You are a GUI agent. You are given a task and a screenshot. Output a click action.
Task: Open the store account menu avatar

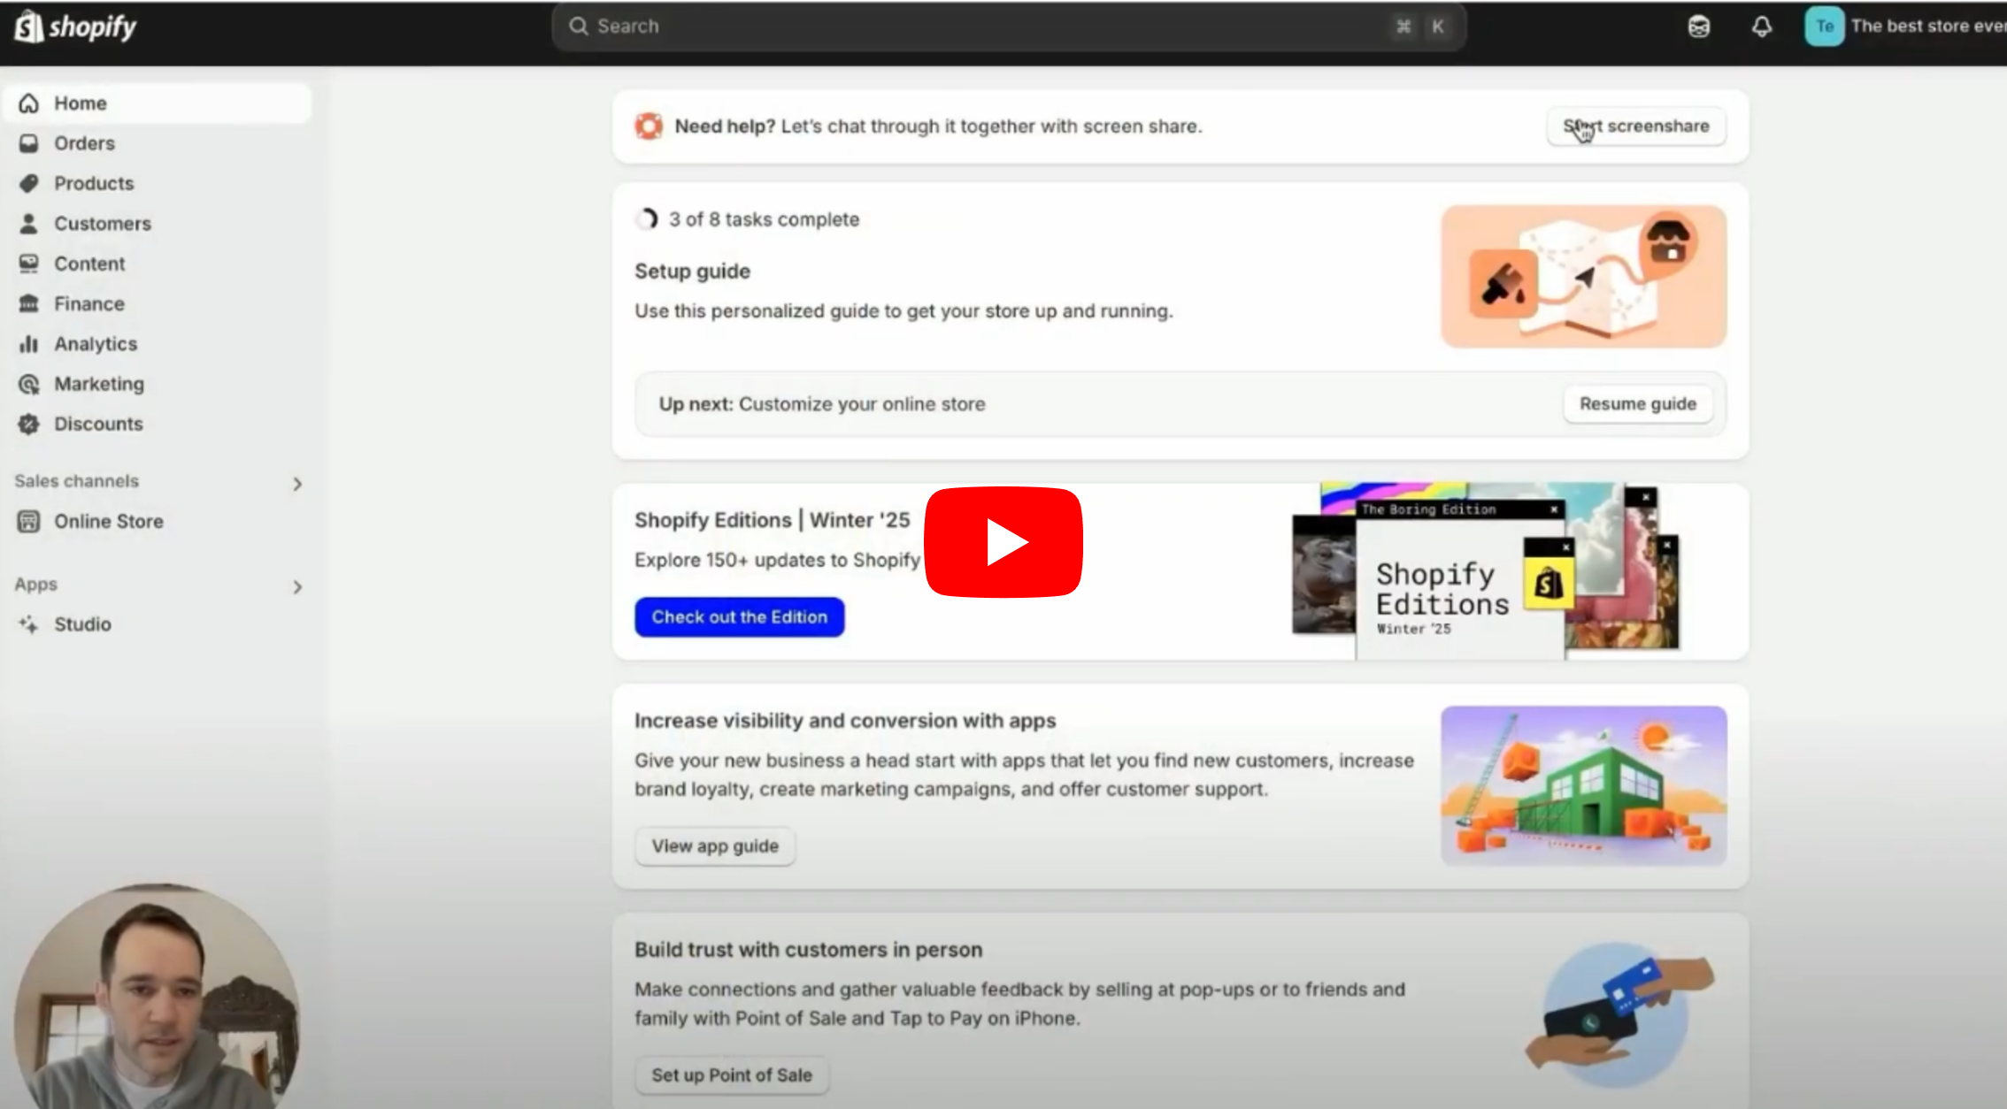pos(1824,27)
